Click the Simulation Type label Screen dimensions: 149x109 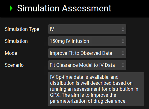coord(22,29)
